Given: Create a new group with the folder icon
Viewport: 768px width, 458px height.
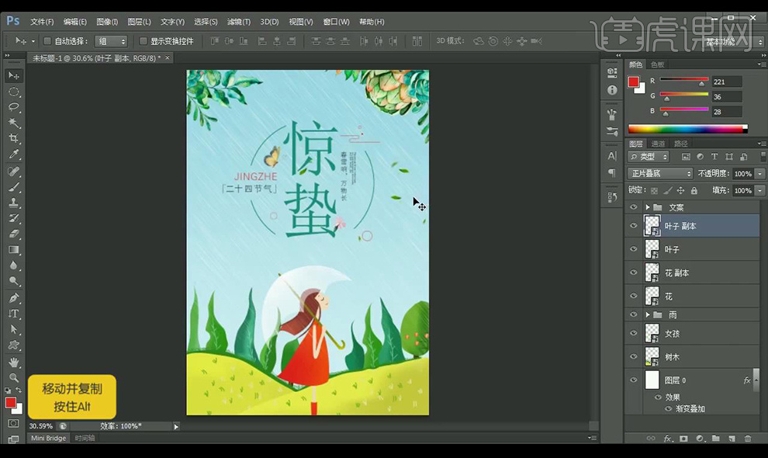Looking at the screenshot, I should pos(715,439).
